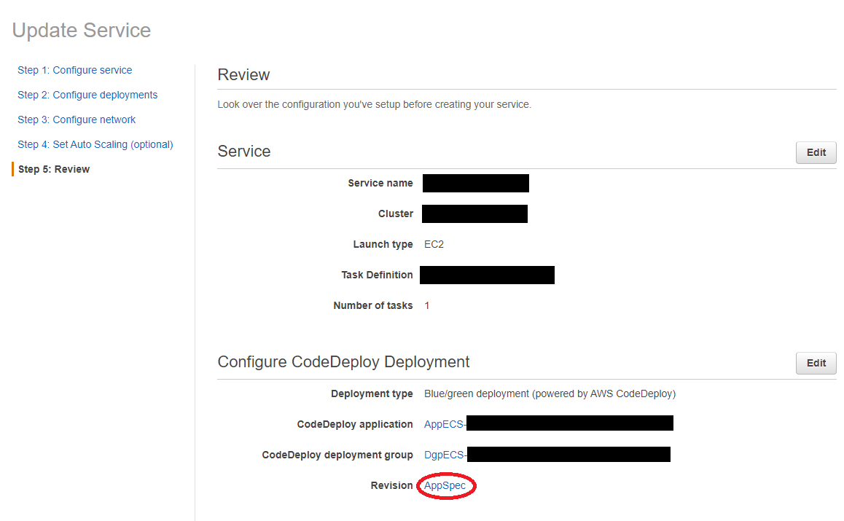Select Step 5: Review in sidebar

[x=54, y=169]
